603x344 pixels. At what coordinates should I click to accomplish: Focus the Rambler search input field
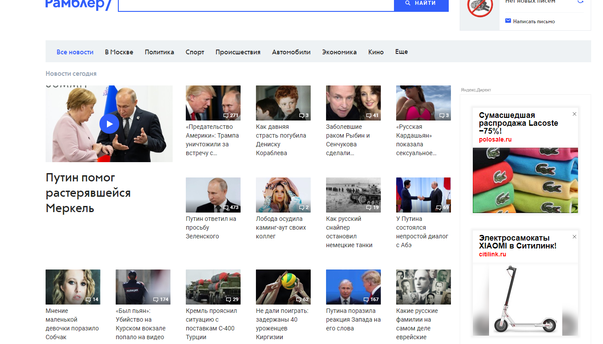[x=256, y=5]
